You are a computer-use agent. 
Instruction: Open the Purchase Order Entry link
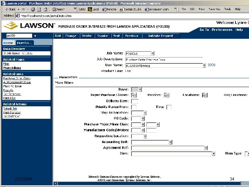[x=17, y=78]
